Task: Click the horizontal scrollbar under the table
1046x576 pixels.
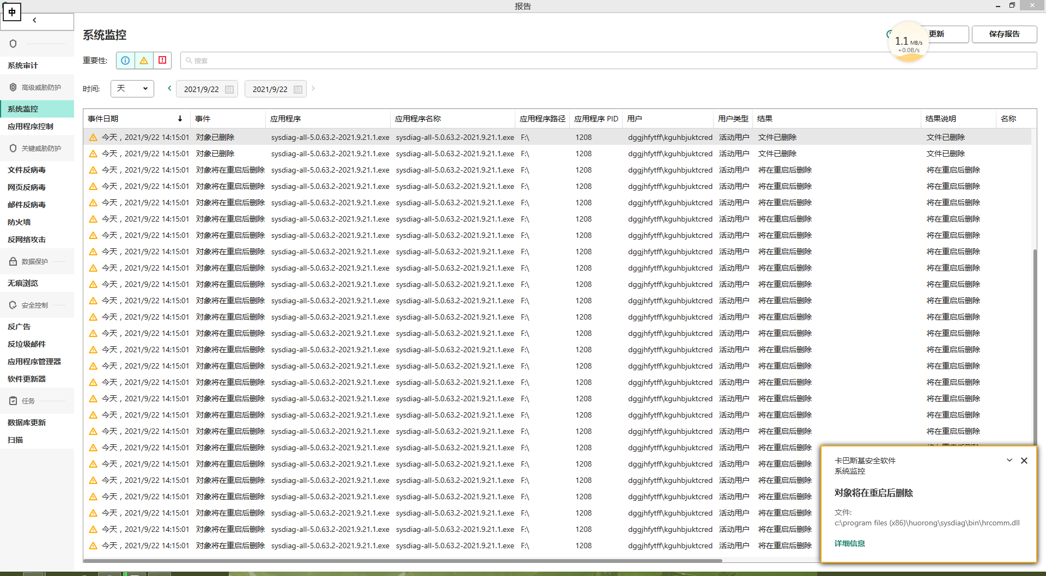Action: [403, 560]
